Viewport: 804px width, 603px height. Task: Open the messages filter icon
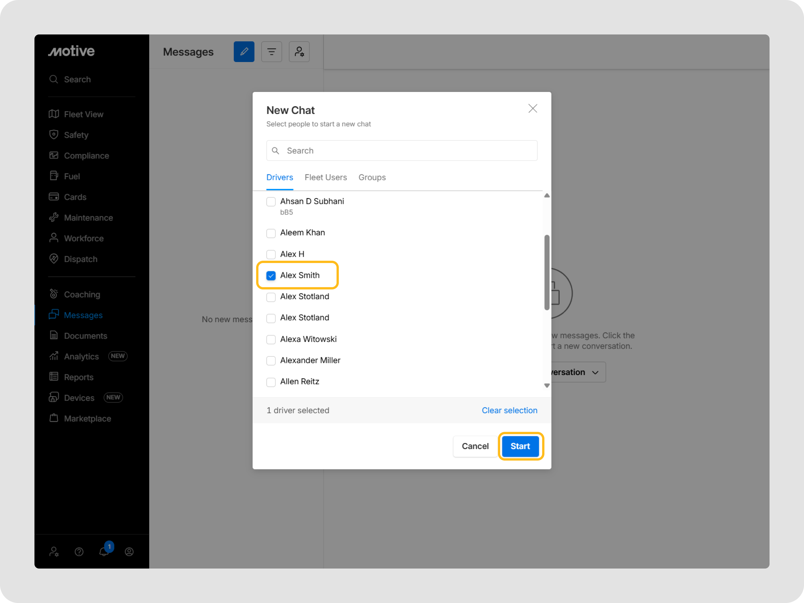point(272,52)
